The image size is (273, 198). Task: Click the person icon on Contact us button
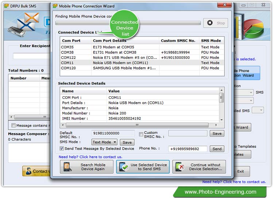pyautogui.click(x=28, y=171)
